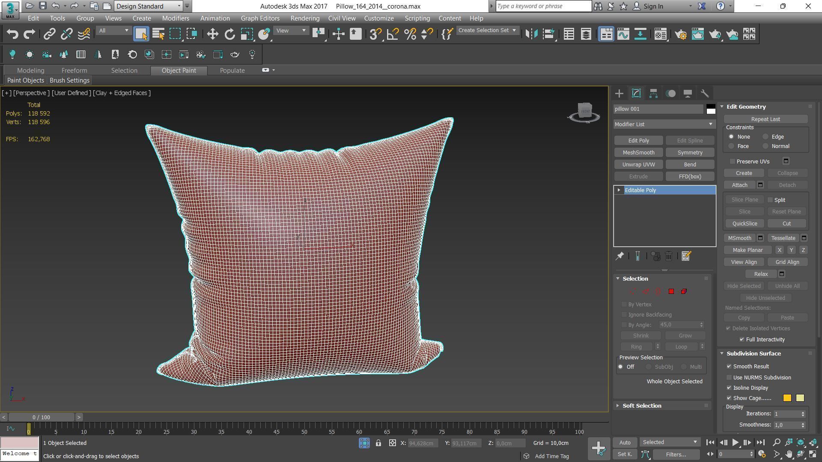Click Play Animation button
Image resolution: width=822 pixels, height=462 pixels.
(x=735, y=443)
